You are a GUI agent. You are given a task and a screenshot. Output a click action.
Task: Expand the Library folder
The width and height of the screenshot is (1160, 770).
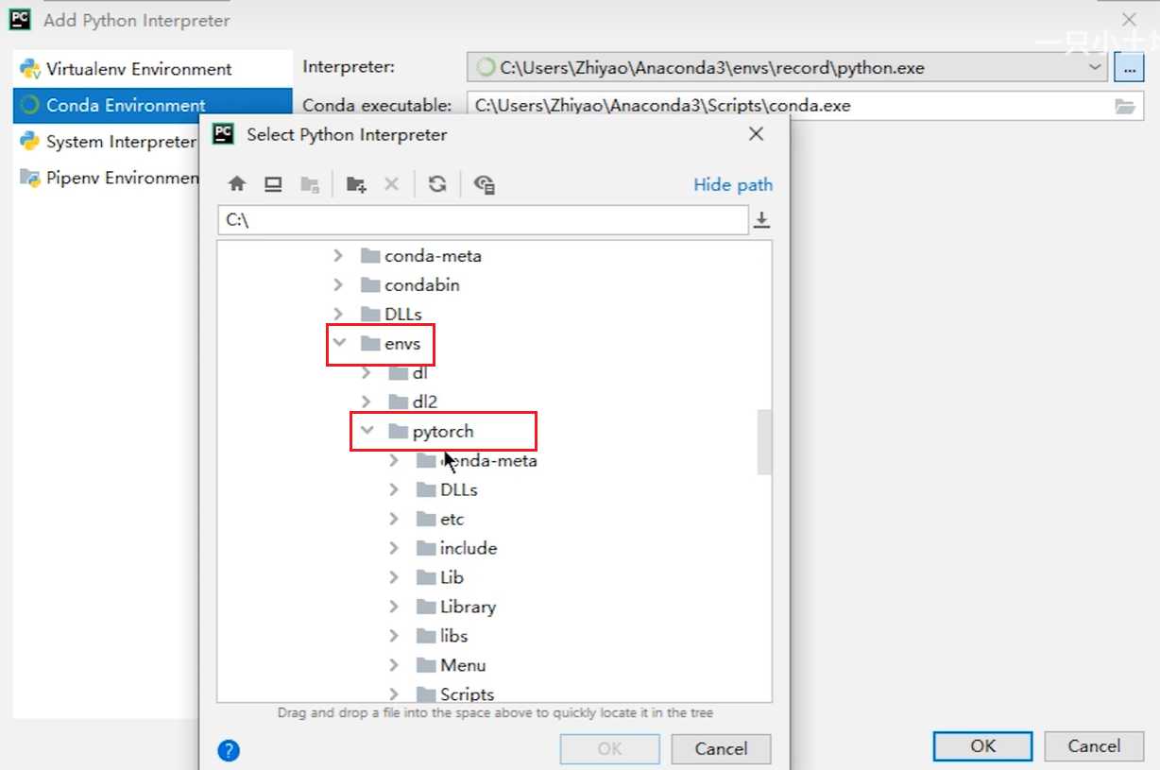[x=394, y=607]
